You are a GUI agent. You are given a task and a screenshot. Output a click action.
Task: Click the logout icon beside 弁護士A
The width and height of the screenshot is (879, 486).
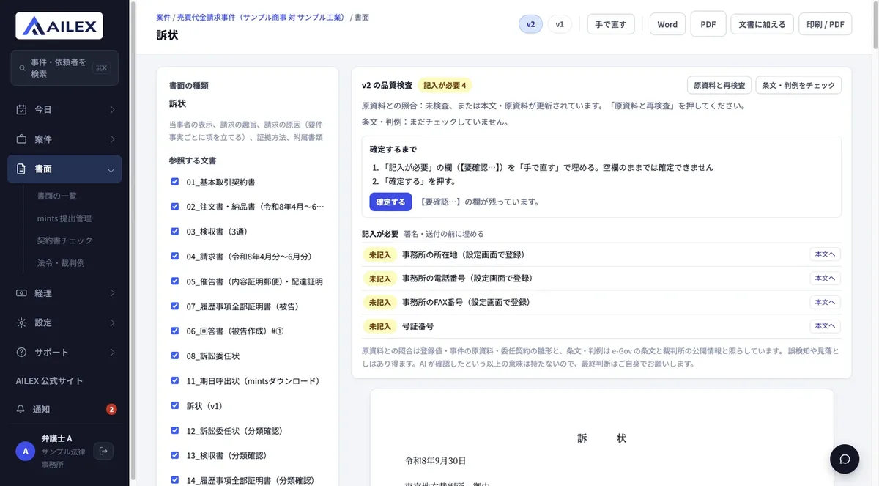click(x=103, y=451)
